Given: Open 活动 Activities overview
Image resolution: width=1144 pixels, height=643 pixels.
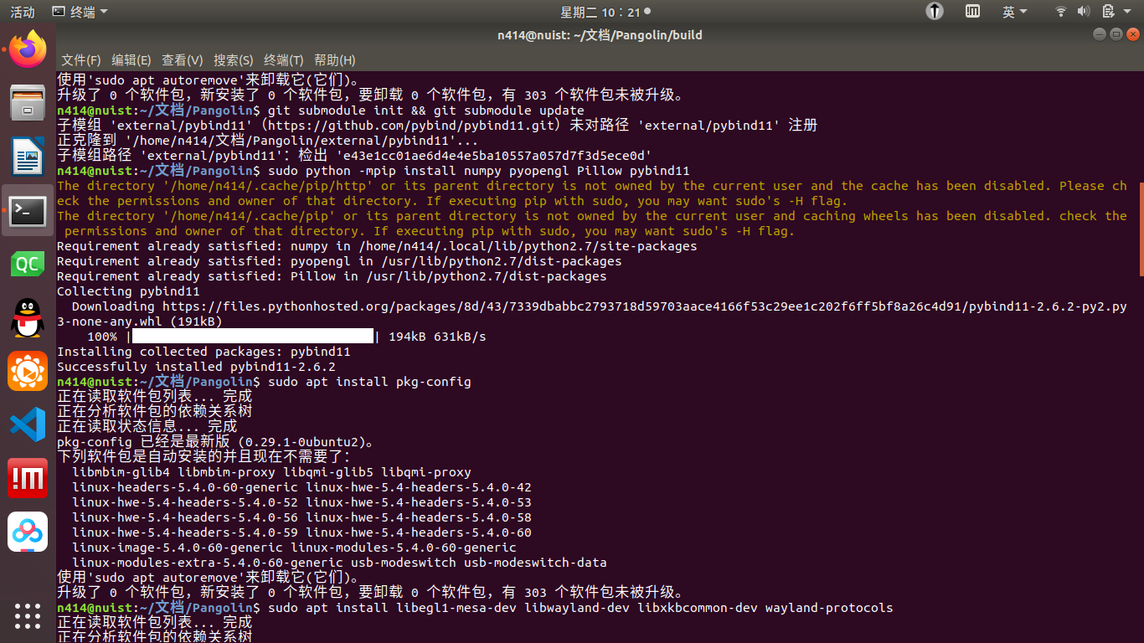Looking at the screenshot, I should (x=23, y=12).
